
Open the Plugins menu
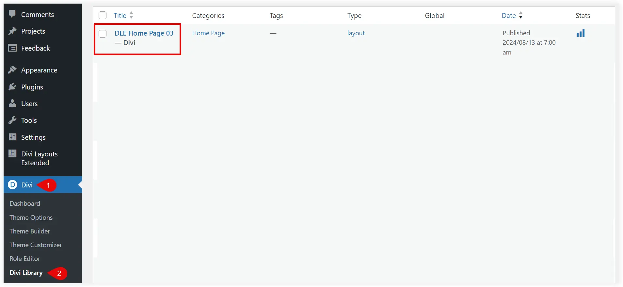coord(32,87)
